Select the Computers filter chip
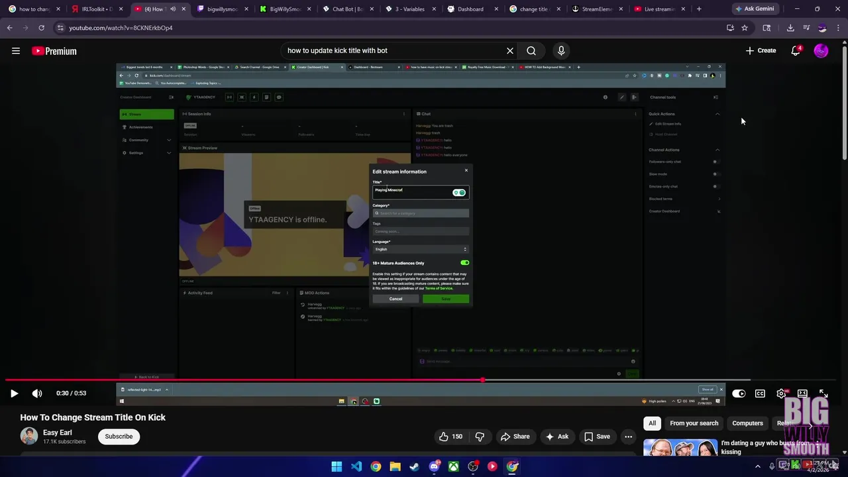848x477 pixels. pyautogui.click(x=747, y=423)
